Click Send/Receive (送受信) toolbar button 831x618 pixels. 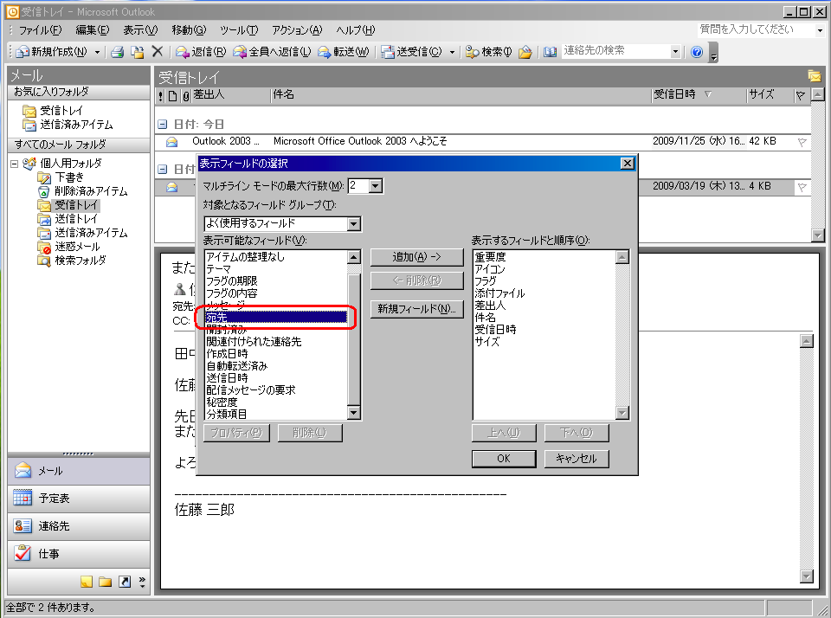[x=412, y=51]
